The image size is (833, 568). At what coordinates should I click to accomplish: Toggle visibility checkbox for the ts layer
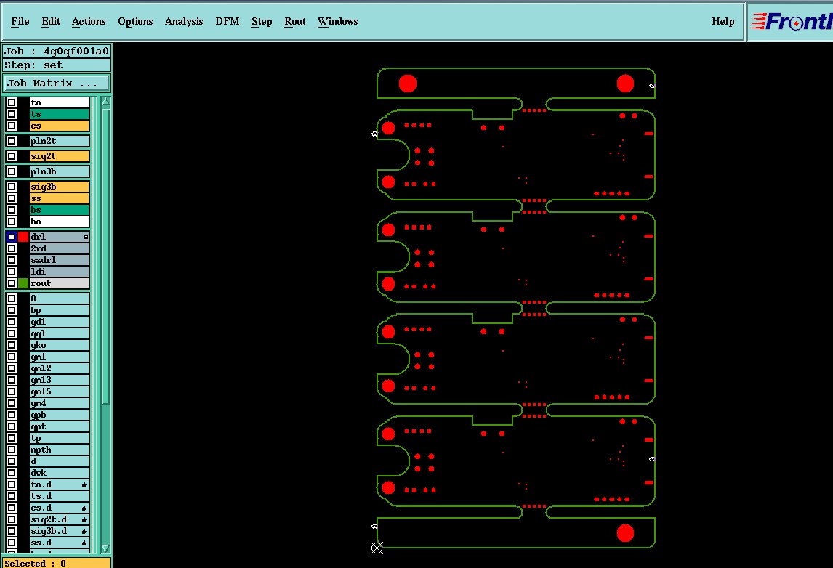coord(12,114)
